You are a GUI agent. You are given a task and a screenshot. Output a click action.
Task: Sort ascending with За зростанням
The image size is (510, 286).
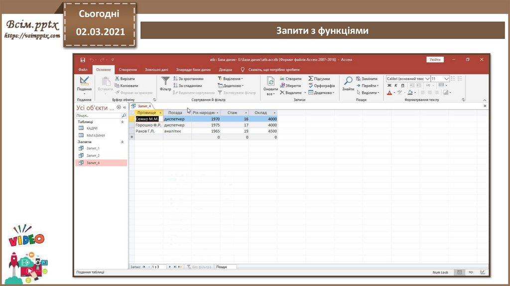(x=188, y=79)
